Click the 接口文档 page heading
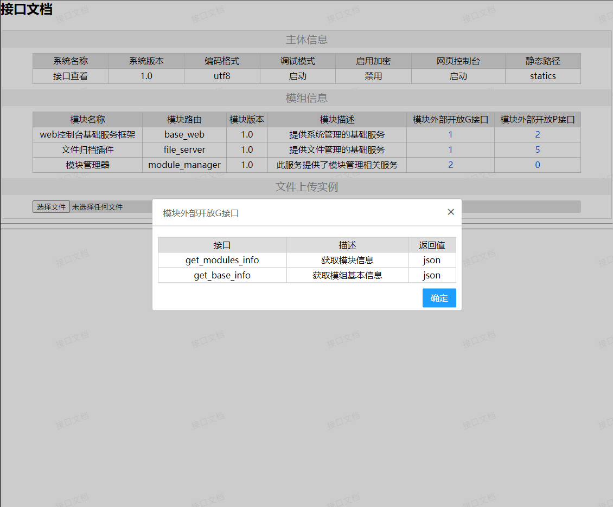 26,9
